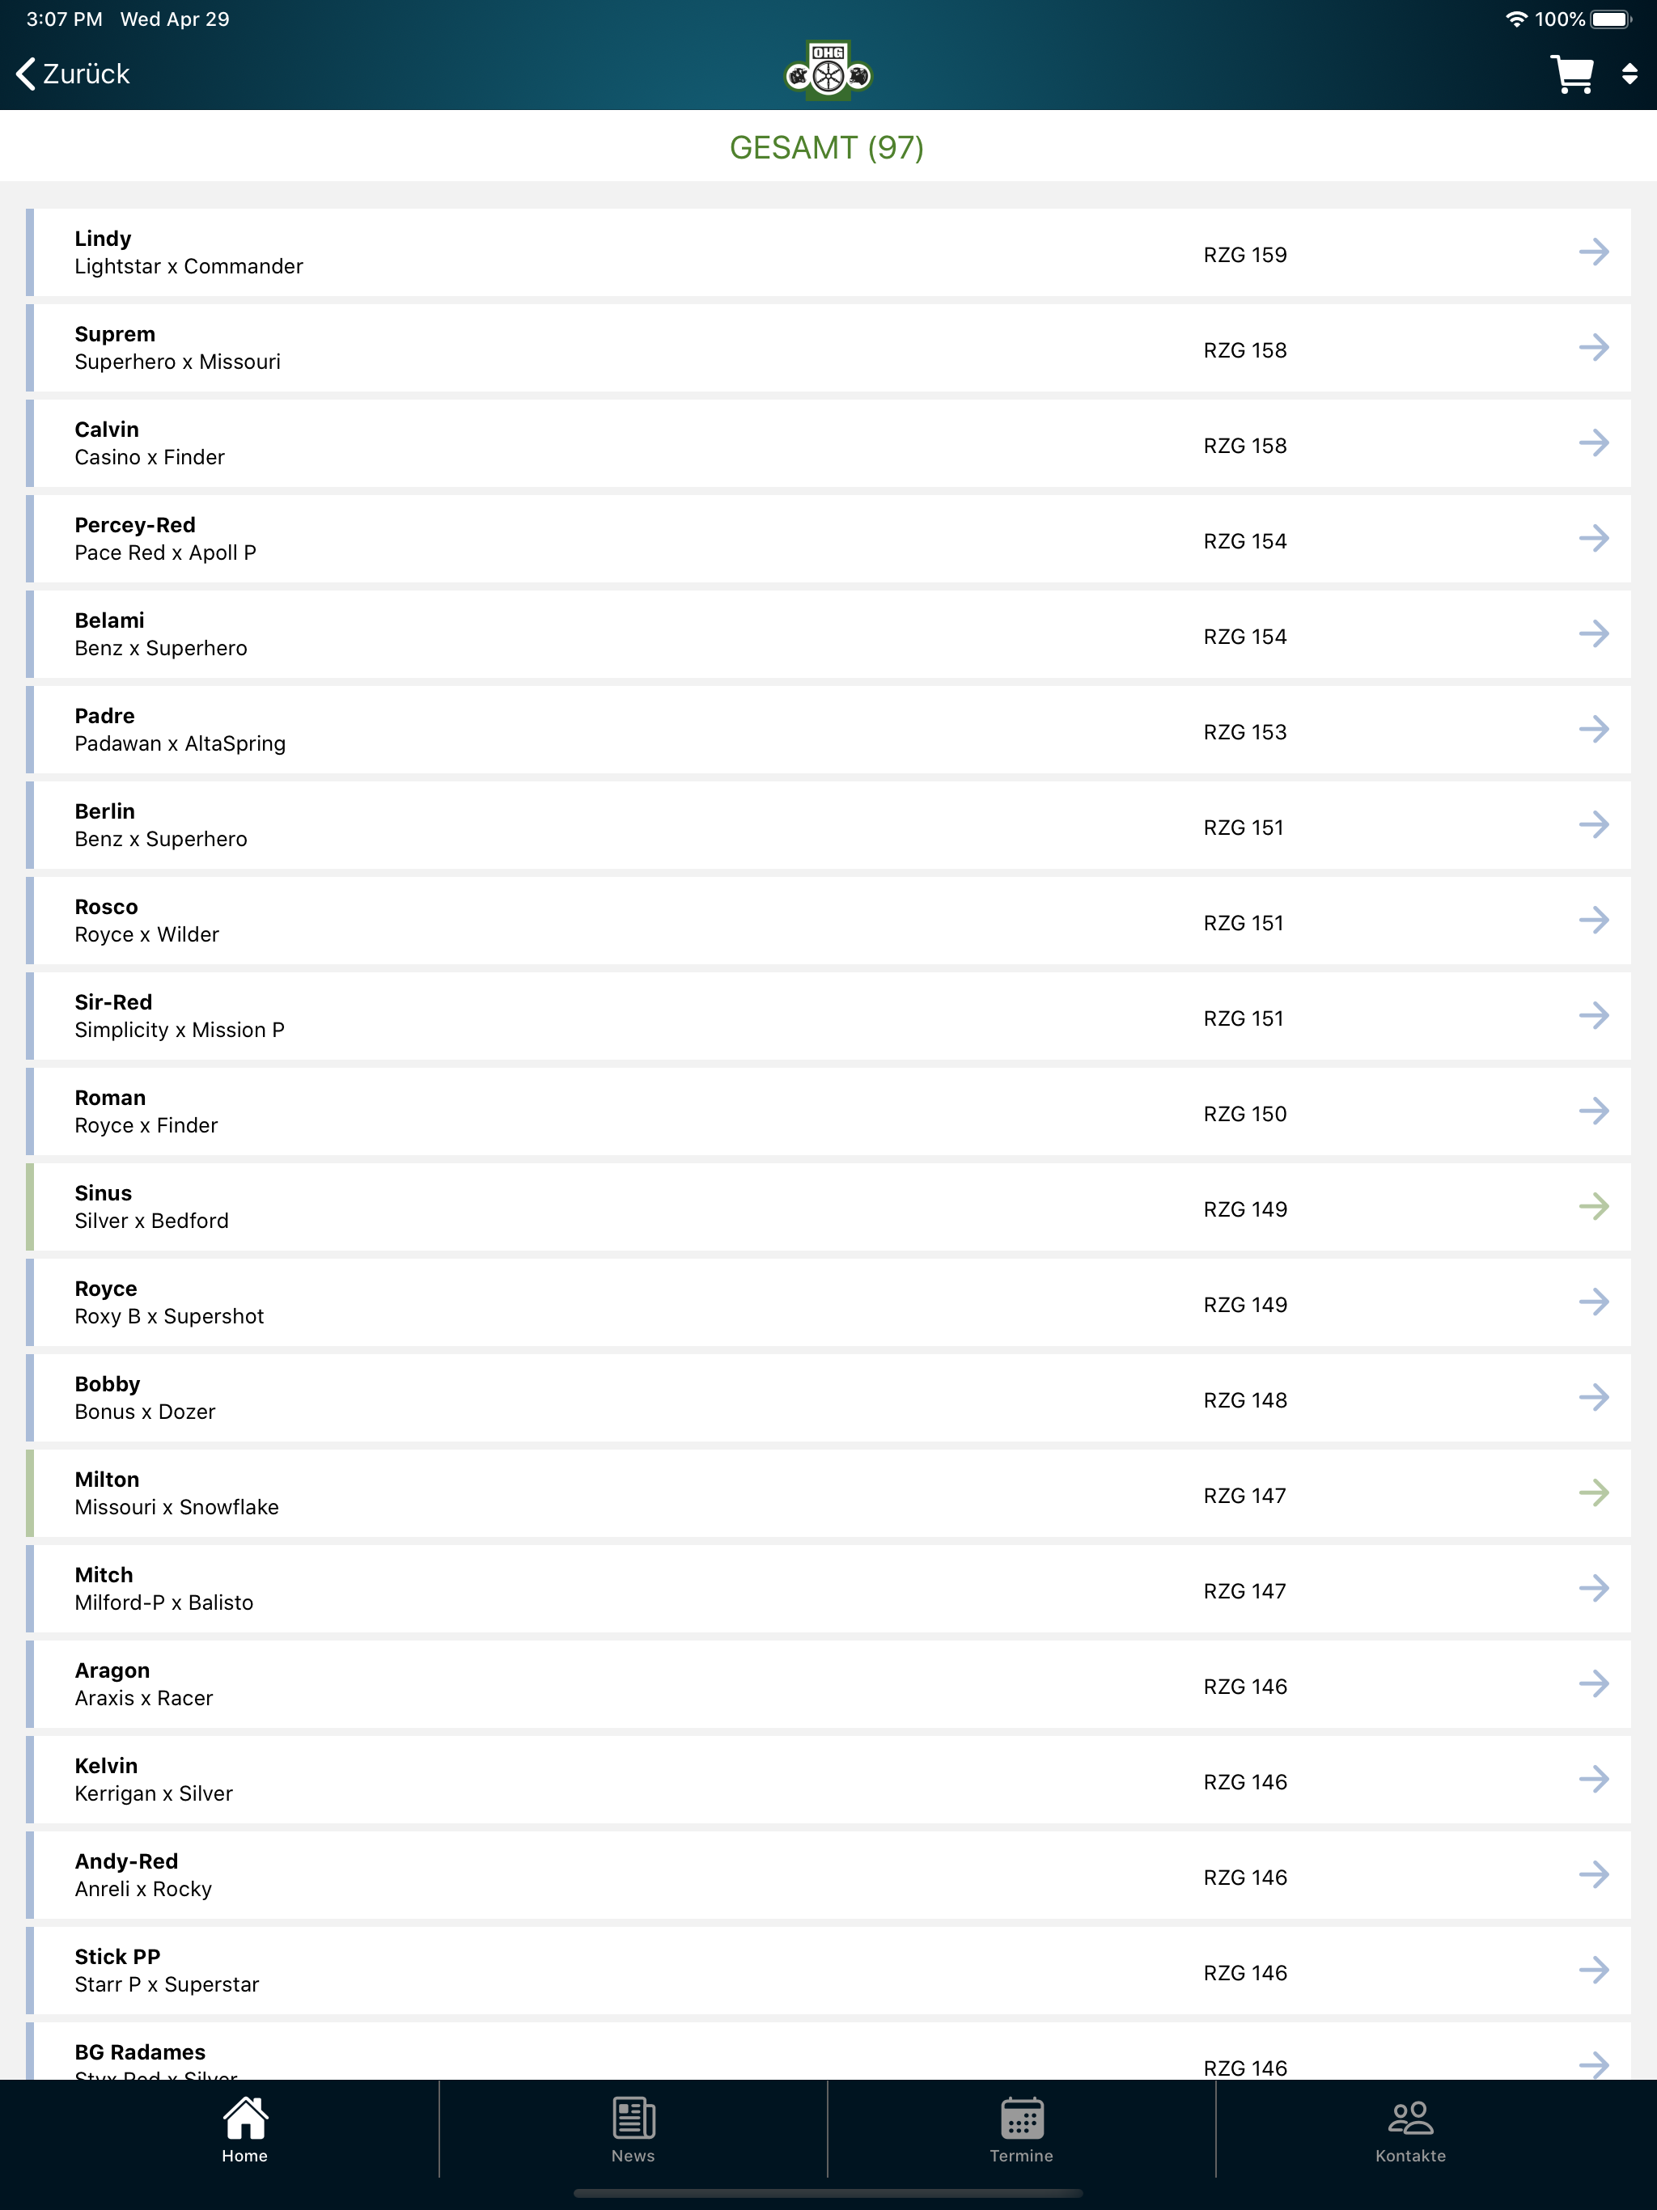Open the Termine calendar tab
The height and width of the screenshot is (2210, 1657).
coord(1021,2130)
